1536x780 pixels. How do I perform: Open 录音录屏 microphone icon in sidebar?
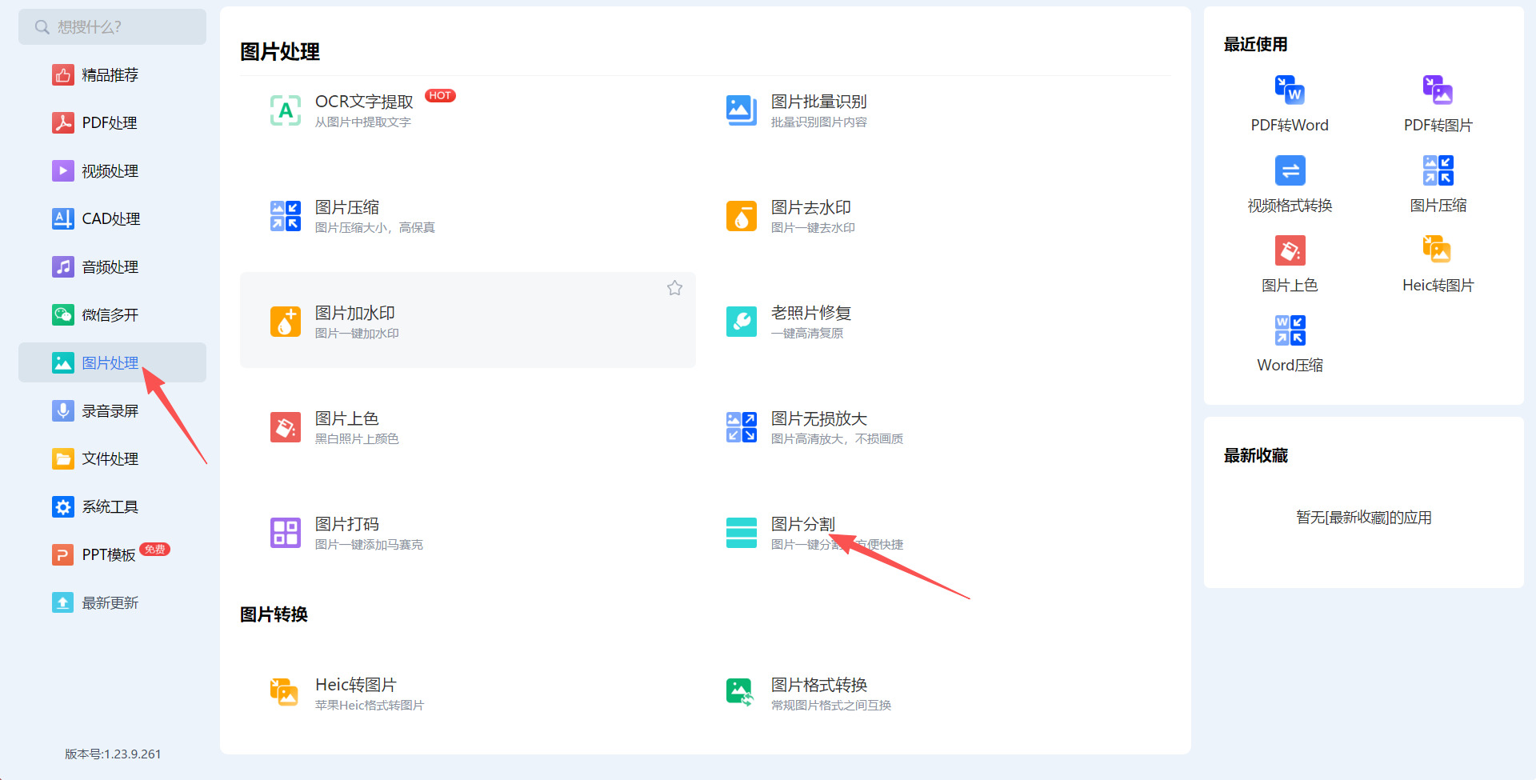point(63,411)
